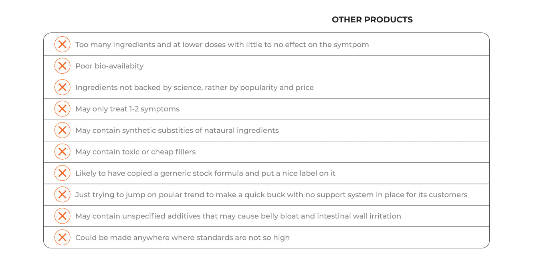
Task: Click the X icon next to "Poor bio-availabity"
Action: point(62,66)
